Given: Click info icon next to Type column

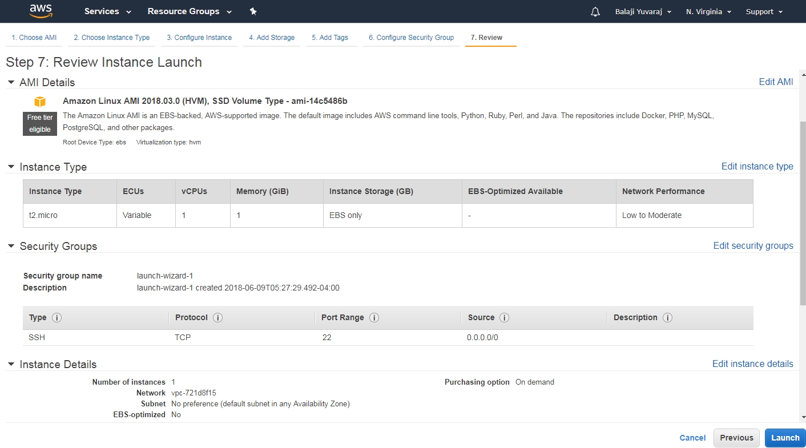Looking at the screenshot, I should pyautogui.click(x=57, y=318).
